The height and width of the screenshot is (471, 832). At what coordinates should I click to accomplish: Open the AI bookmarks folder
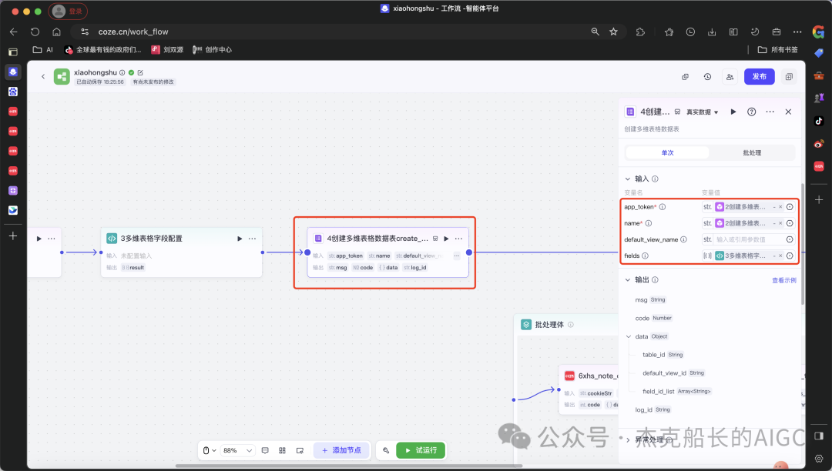43,50
